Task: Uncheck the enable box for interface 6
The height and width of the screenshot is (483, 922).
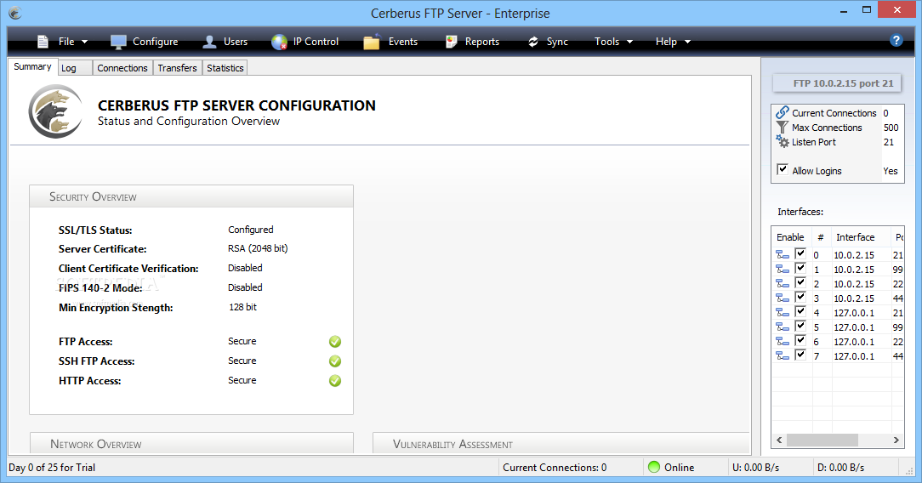Action: 800,340
